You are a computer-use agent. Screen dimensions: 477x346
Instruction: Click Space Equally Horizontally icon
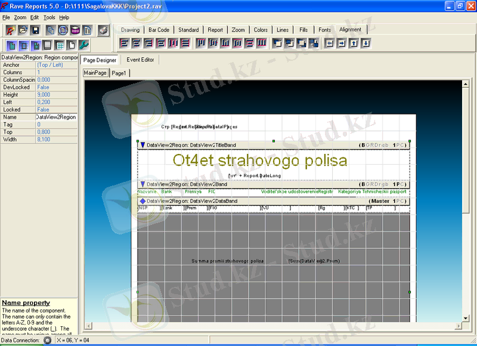173,43
